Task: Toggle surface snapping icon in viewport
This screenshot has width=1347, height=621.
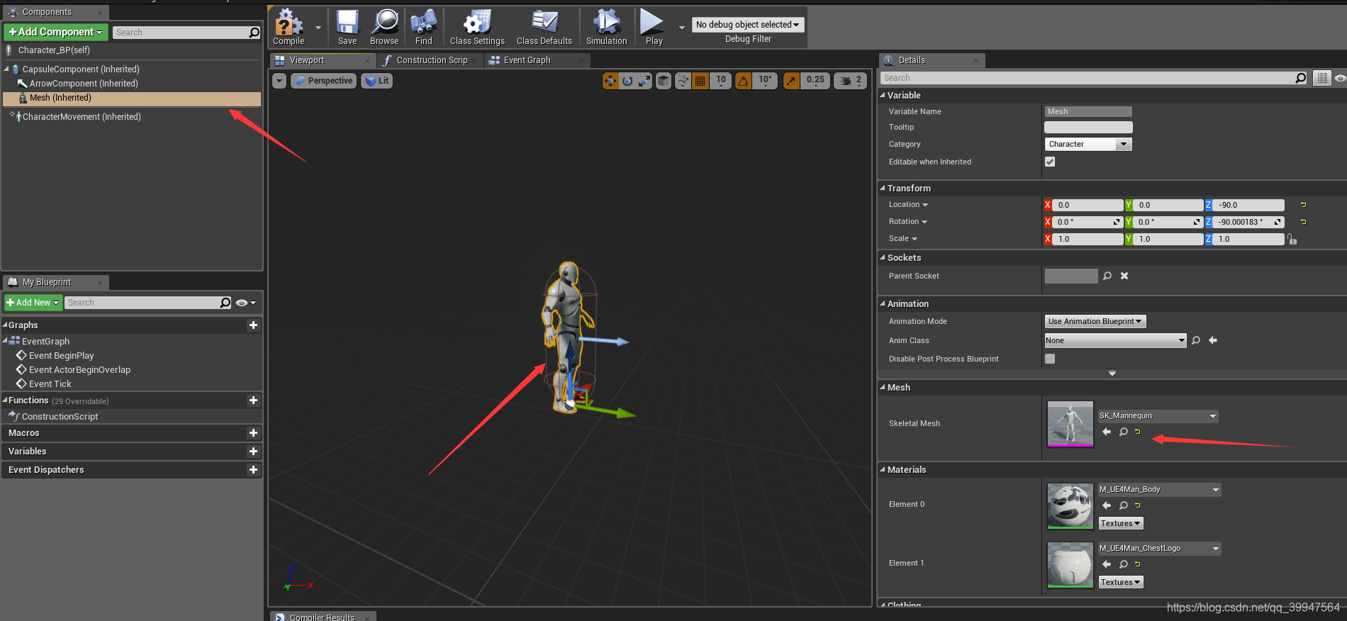Action: coord(683,81)
